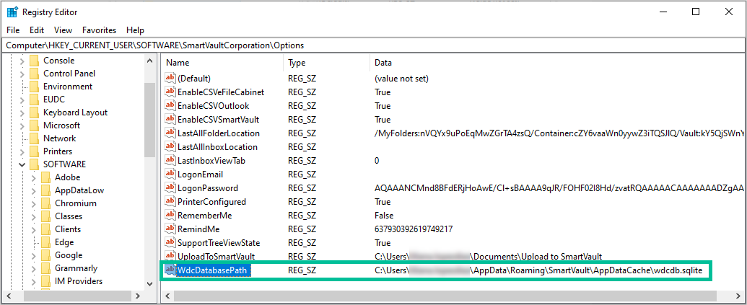This screenshot has height=305, width=747.
Task: Select the (Default) value string icon
Action: [x=170, y=78]
